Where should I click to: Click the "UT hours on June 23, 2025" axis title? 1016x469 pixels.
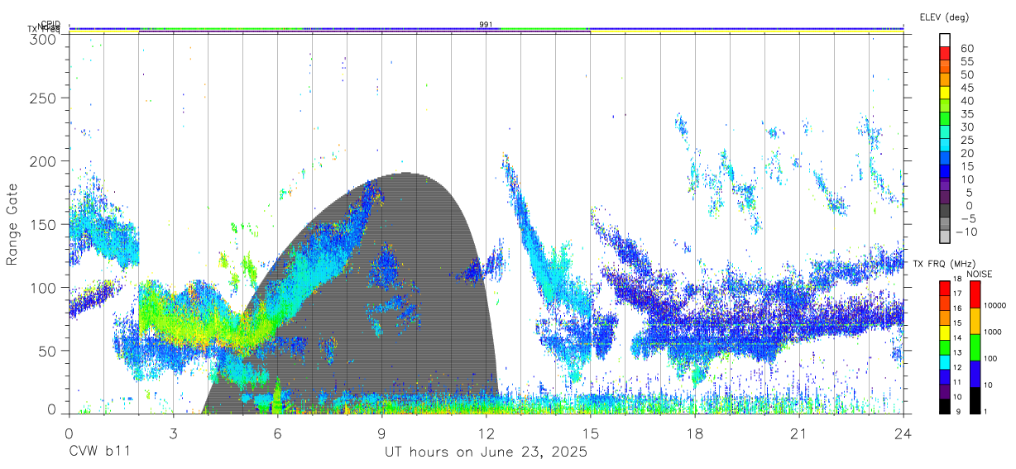pyautogui.click(x=486, y=452)
